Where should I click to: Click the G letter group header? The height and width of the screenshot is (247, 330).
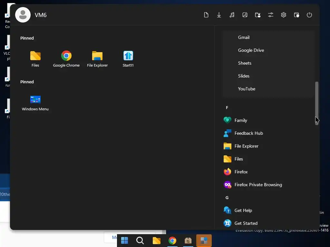click(x=227, y=198)
